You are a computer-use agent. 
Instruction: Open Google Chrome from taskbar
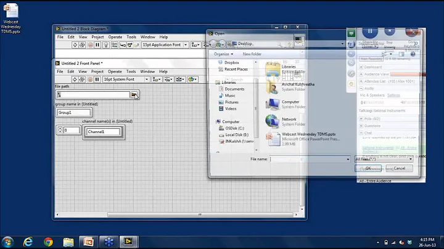(x=49, y=242)
